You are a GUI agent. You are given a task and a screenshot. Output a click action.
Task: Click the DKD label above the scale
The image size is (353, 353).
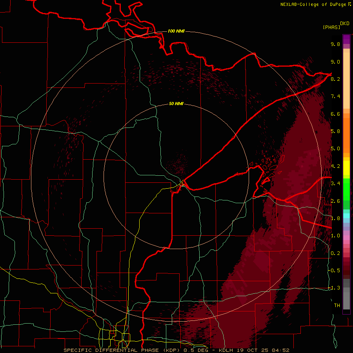345,24
